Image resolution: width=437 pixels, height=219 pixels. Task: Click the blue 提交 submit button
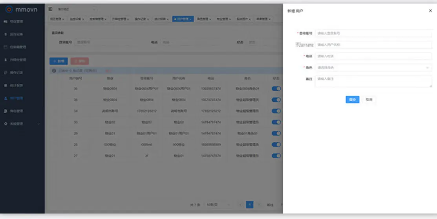pyautogui.click(x=352, y=100)
